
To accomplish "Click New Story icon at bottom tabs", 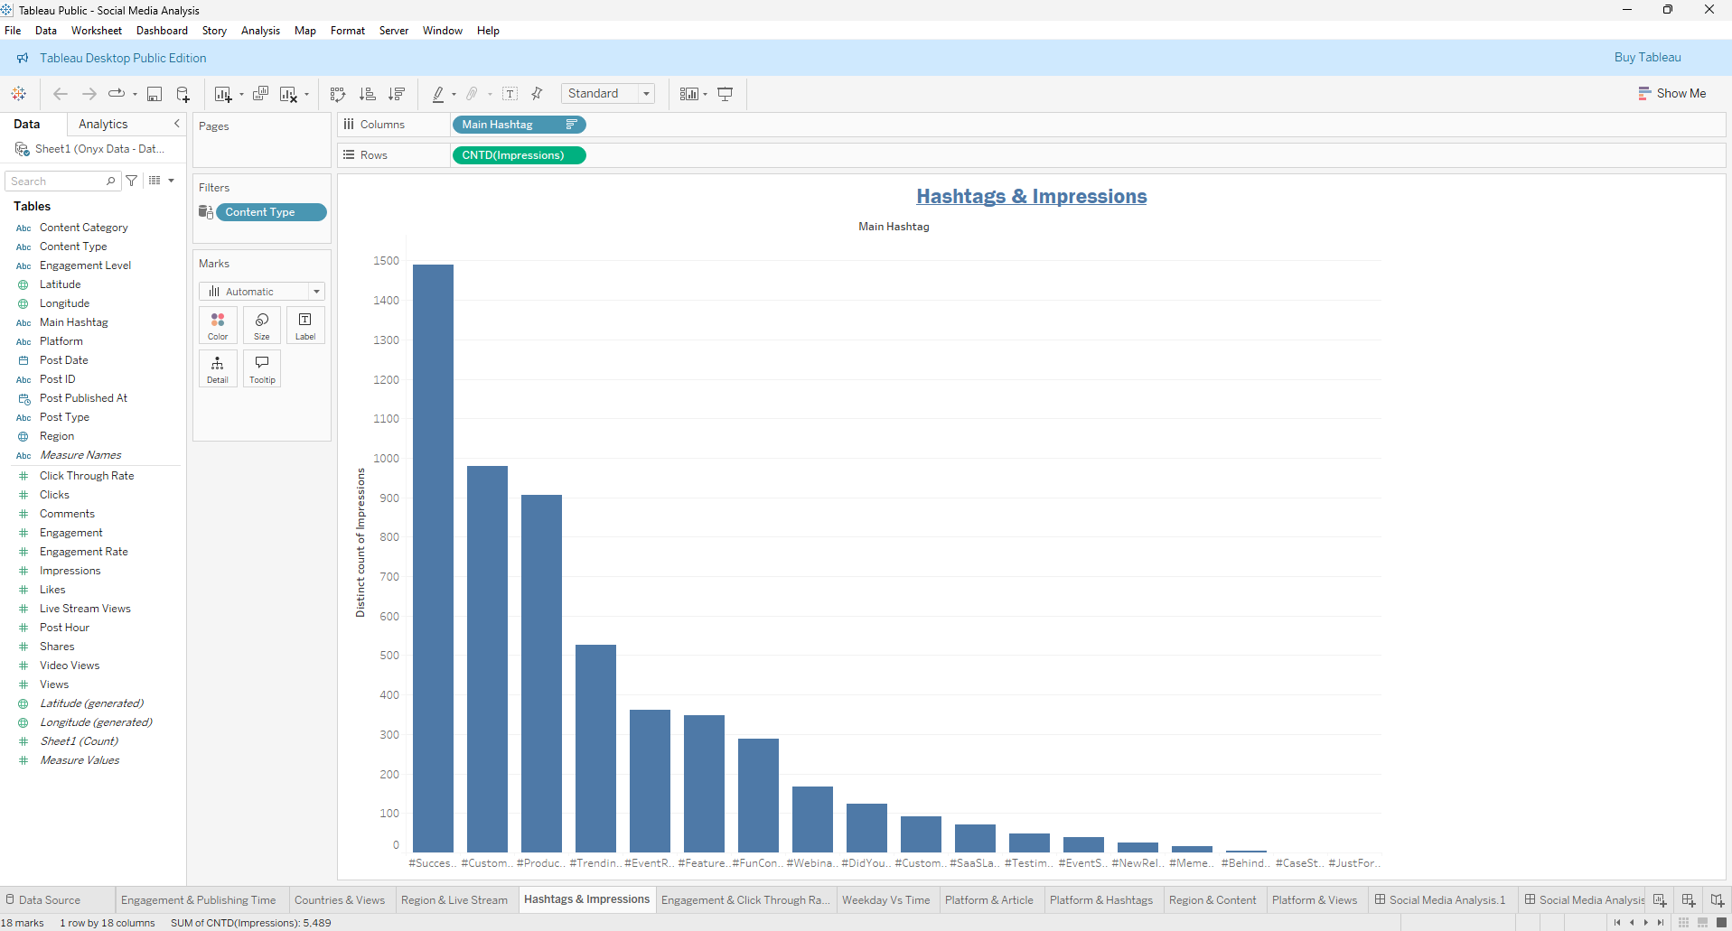I will (x=1717, y=900).
